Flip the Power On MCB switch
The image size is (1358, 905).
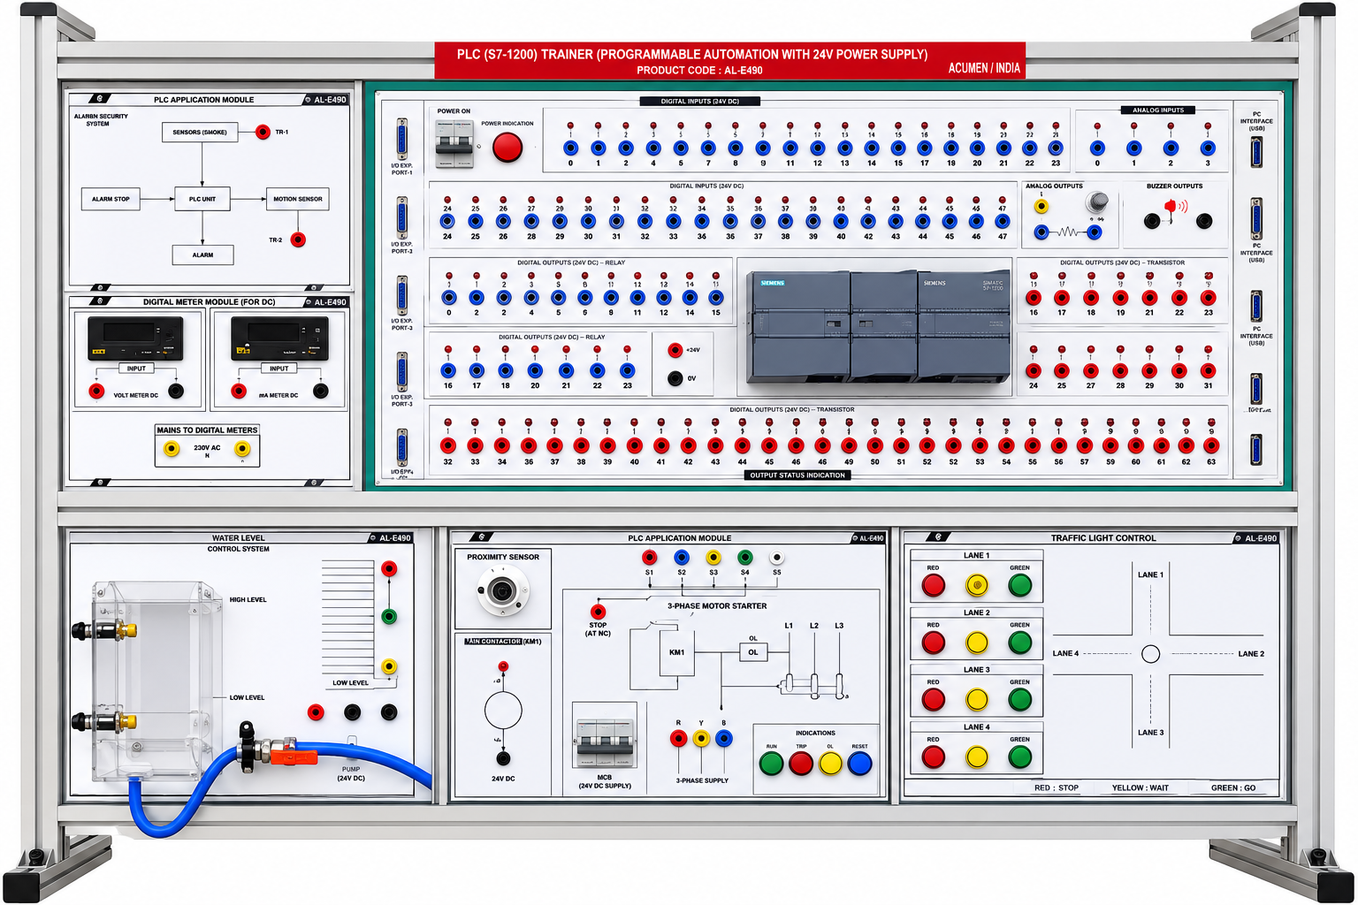pos(455,144)
